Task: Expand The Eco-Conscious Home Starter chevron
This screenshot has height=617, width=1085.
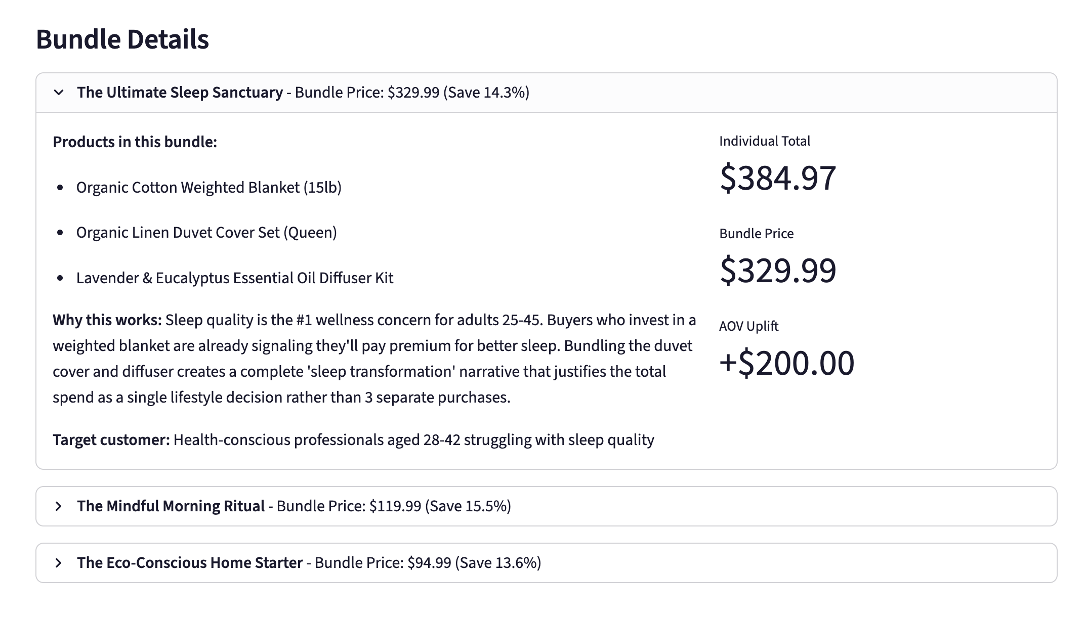Action: pyautogui.click(x=59, y=563)
